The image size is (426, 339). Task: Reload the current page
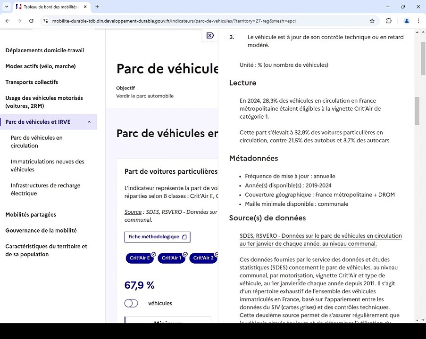(x=31, y=21)
